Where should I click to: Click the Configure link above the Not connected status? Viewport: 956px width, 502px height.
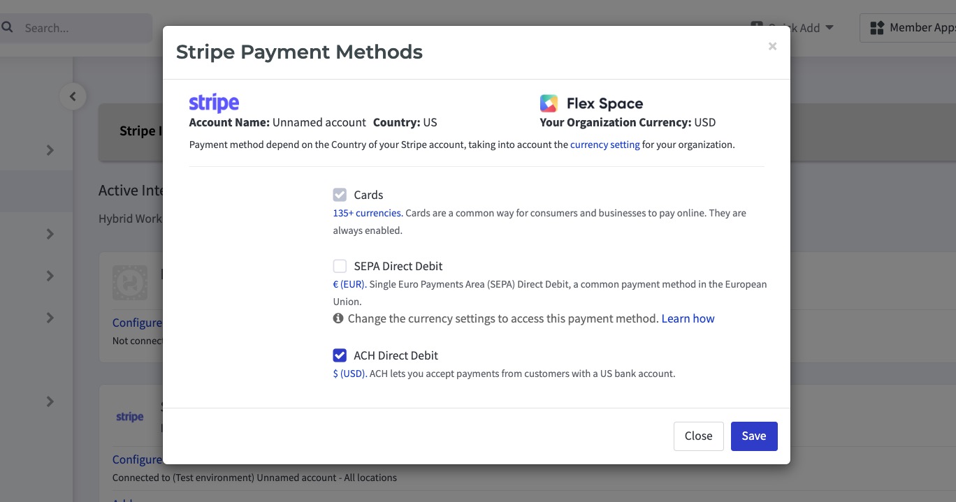click(x=137, y=323)
